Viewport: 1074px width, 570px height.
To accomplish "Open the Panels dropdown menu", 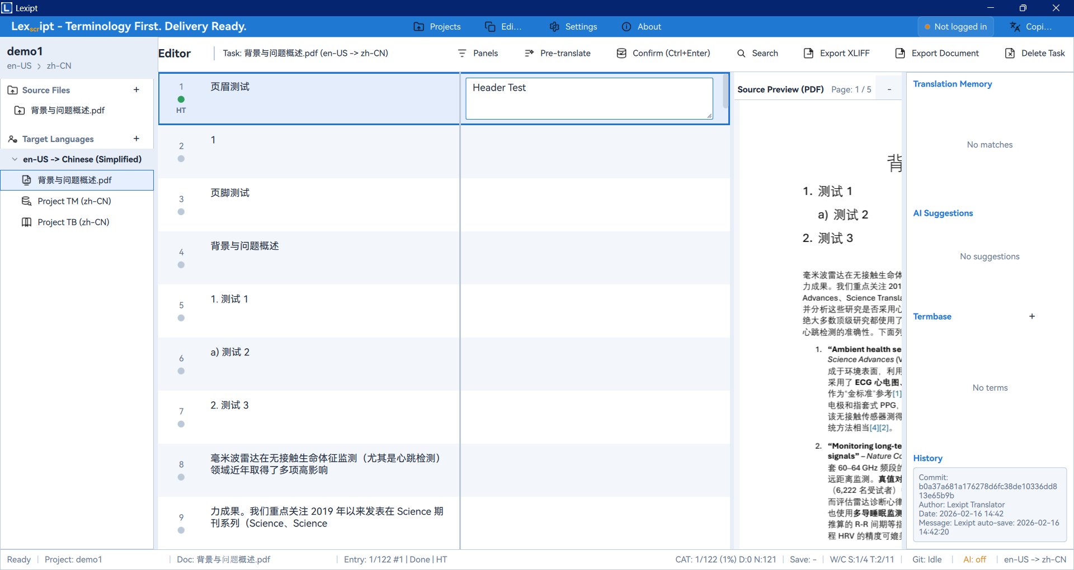I will (x=478, y=53).
